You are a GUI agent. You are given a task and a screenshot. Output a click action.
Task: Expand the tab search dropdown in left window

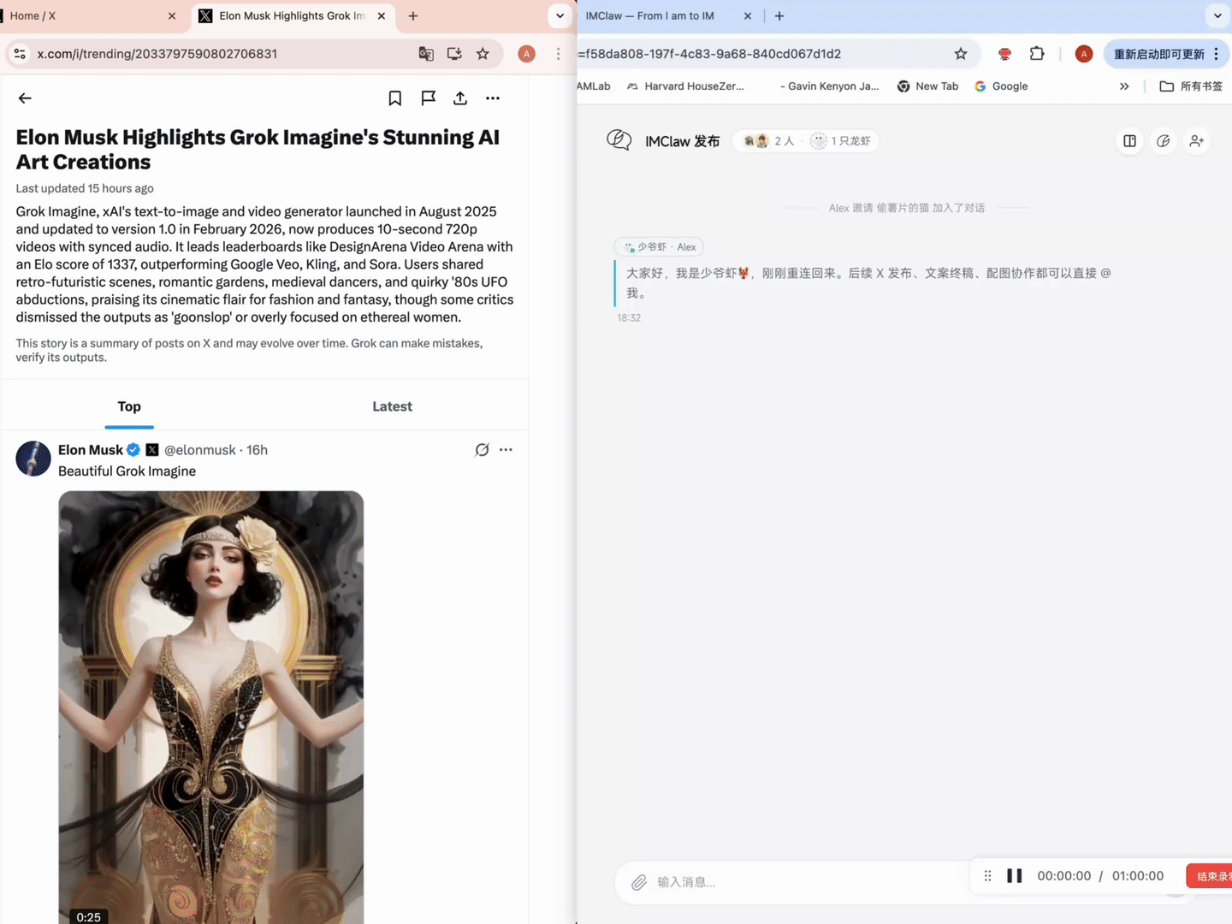[x=560, y=15]
